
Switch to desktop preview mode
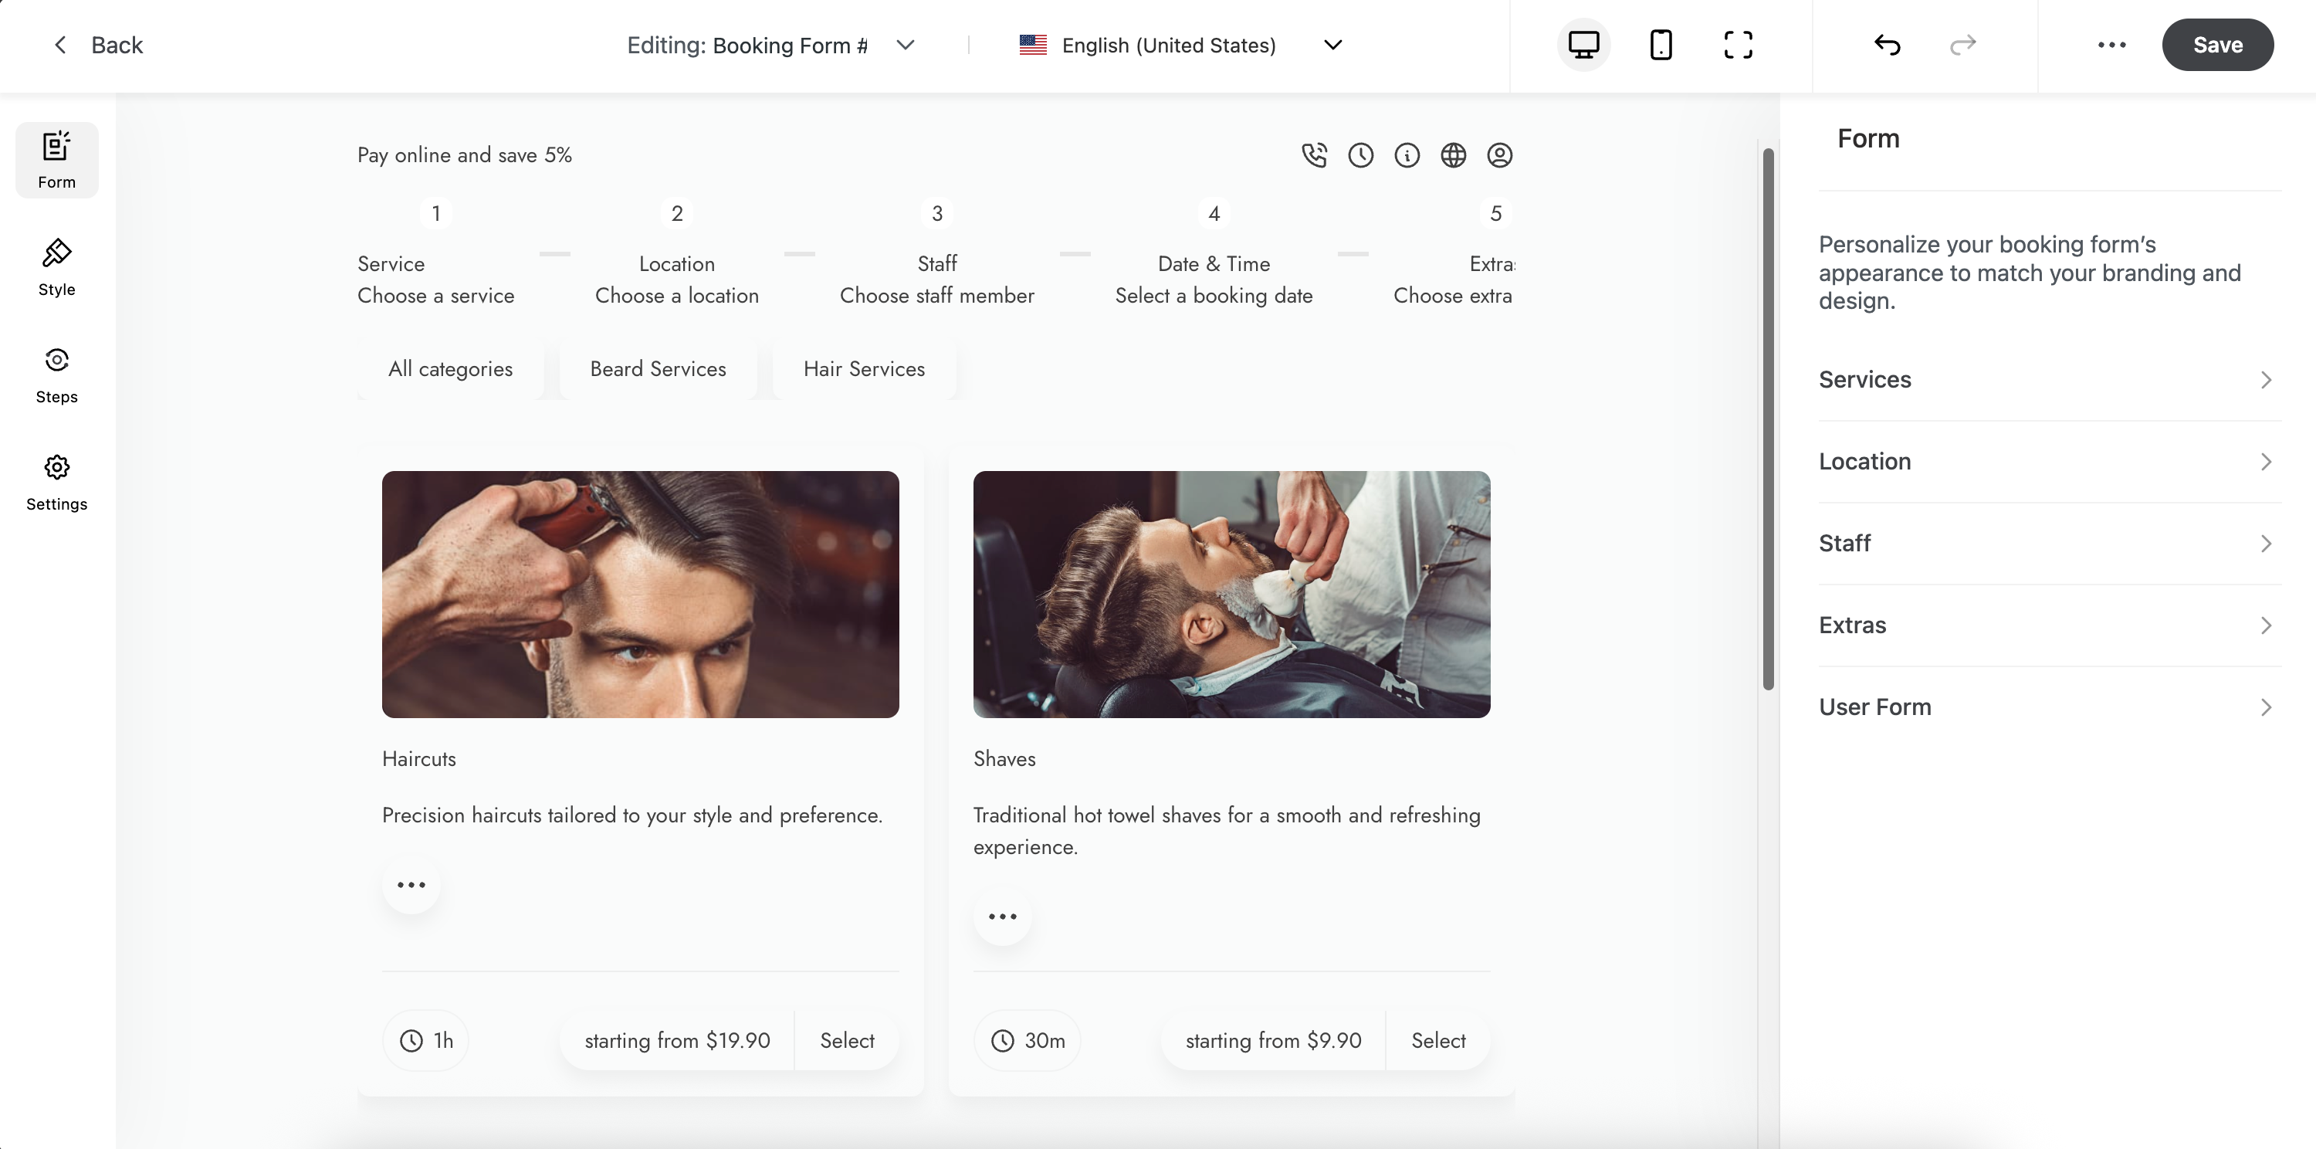1583,45
